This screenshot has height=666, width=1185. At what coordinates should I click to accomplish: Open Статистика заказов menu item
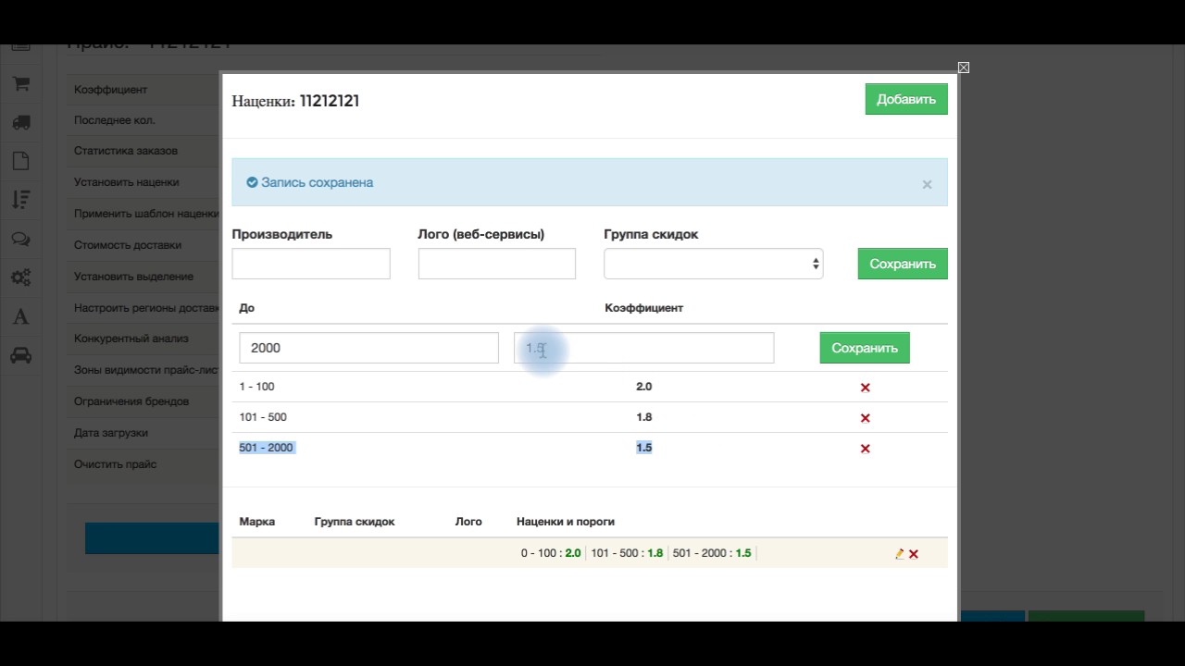pos(126,151)
